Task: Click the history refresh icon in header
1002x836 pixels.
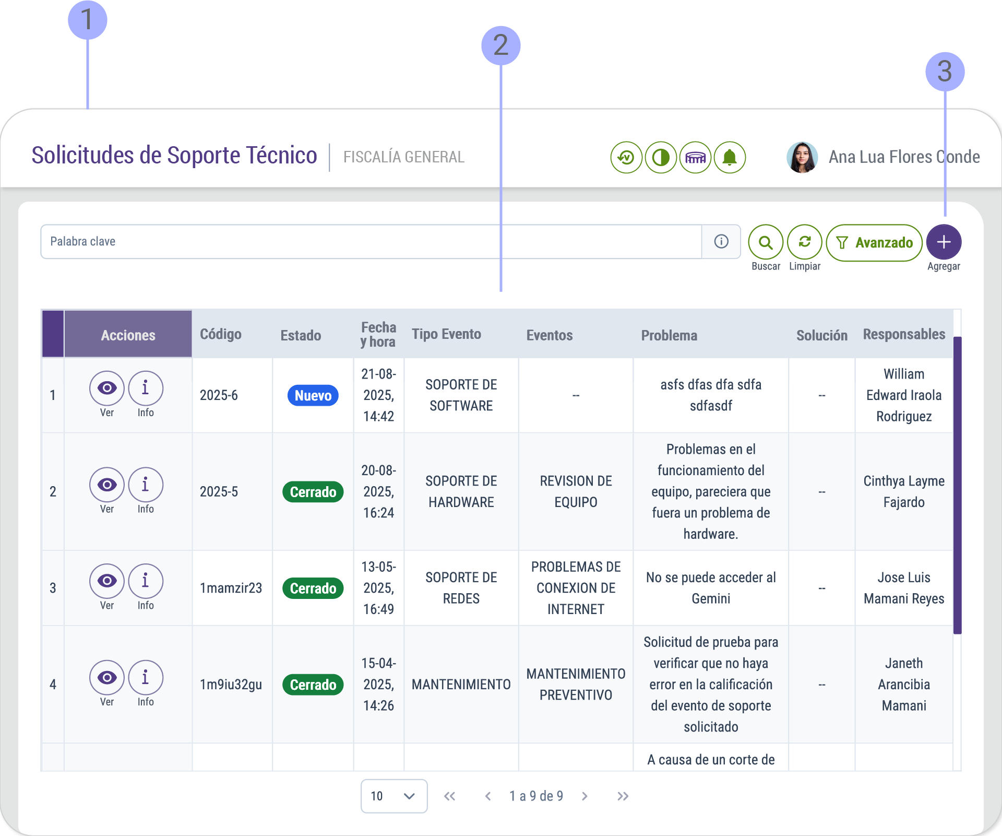Action: (626, 157)
